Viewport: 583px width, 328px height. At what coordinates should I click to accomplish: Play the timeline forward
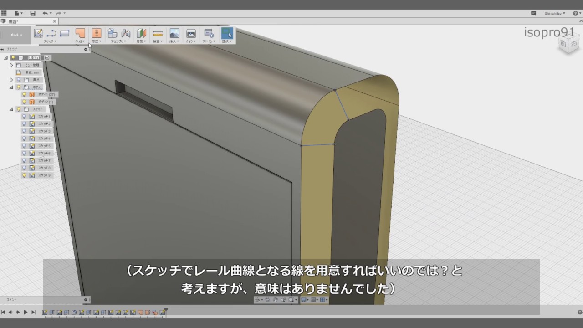point(26,312)
